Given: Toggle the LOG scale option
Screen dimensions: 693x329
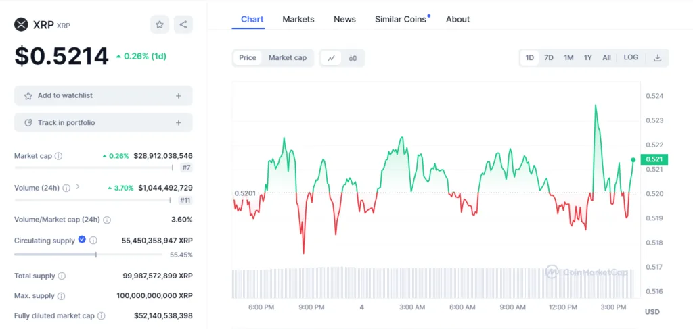Looking at the screenshot, I should pyautogui.click(x=631, y=58).
